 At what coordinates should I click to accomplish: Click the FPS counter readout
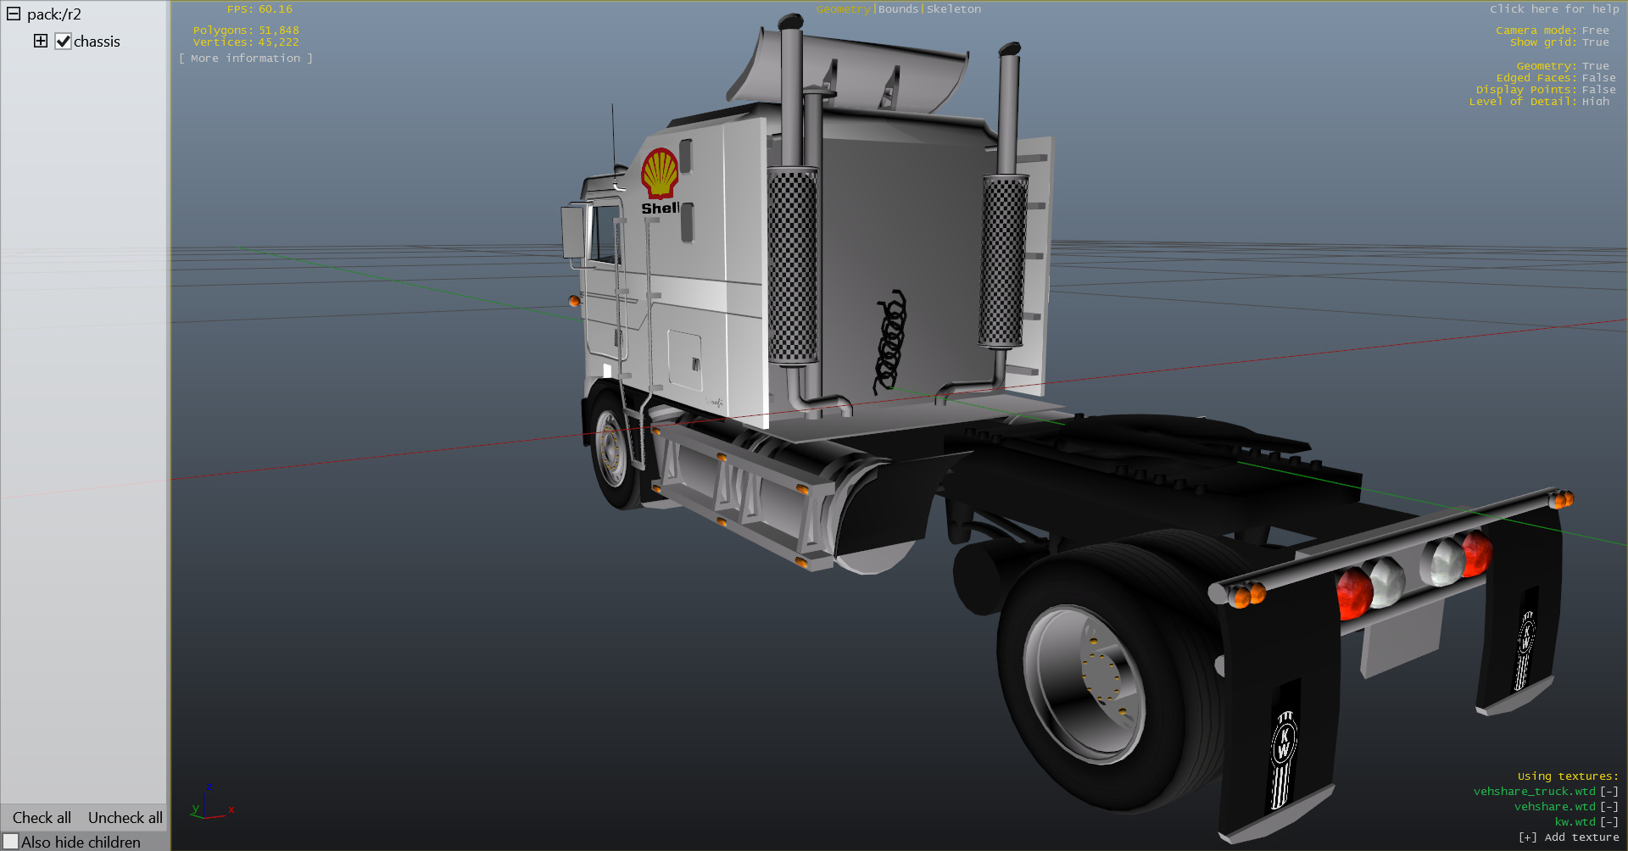[x=259, y=8]
